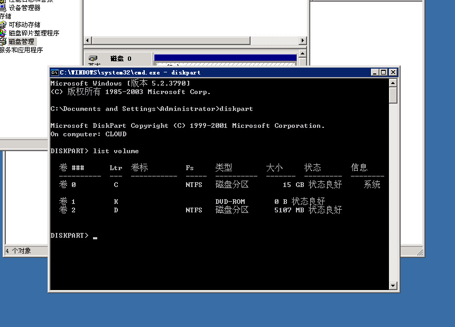Click the '4 个对象' status bar text
Image resolution: width=455 pixels, height=327 pixels.
click(18, 251)
